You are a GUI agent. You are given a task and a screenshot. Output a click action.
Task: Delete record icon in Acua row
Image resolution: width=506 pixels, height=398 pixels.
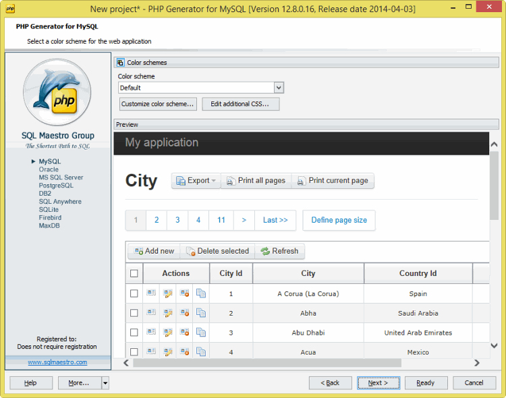(185, 351)
